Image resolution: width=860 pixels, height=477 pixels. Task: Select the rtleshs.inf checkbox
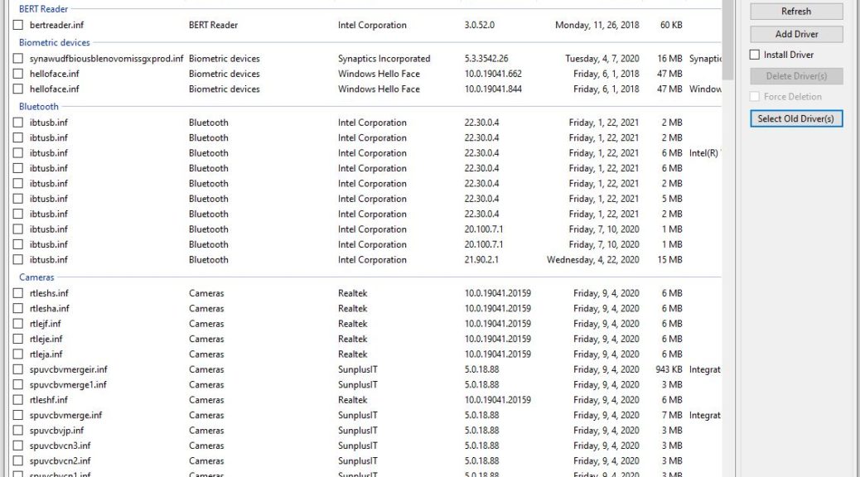tap(18, 293)
